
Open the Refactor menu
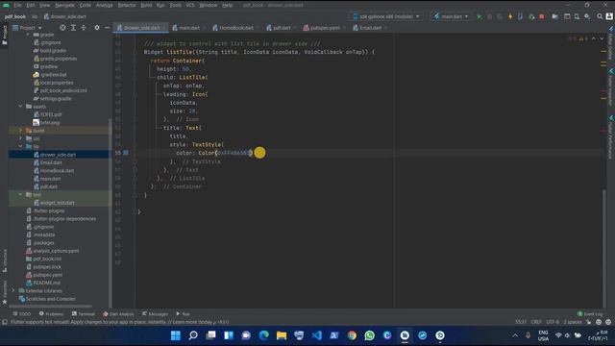pos(127,5)
